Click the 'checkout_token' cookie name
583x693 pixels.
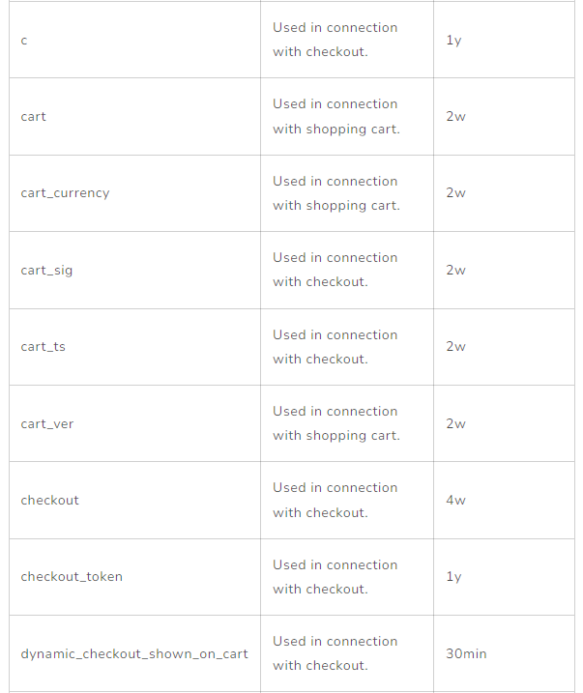click(x=72, y=577)
